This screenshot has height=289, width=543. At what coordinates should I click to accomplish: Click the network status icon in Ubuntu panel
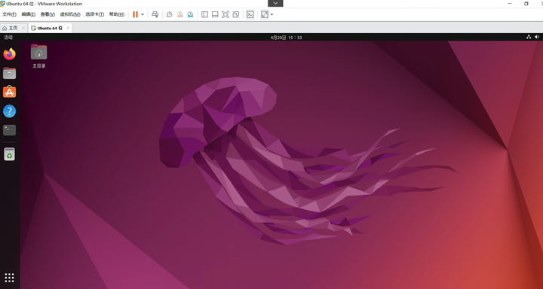point(529,37)
